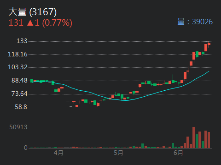
Task: Click the 5月 date axis label
Action: pos(118,153)
